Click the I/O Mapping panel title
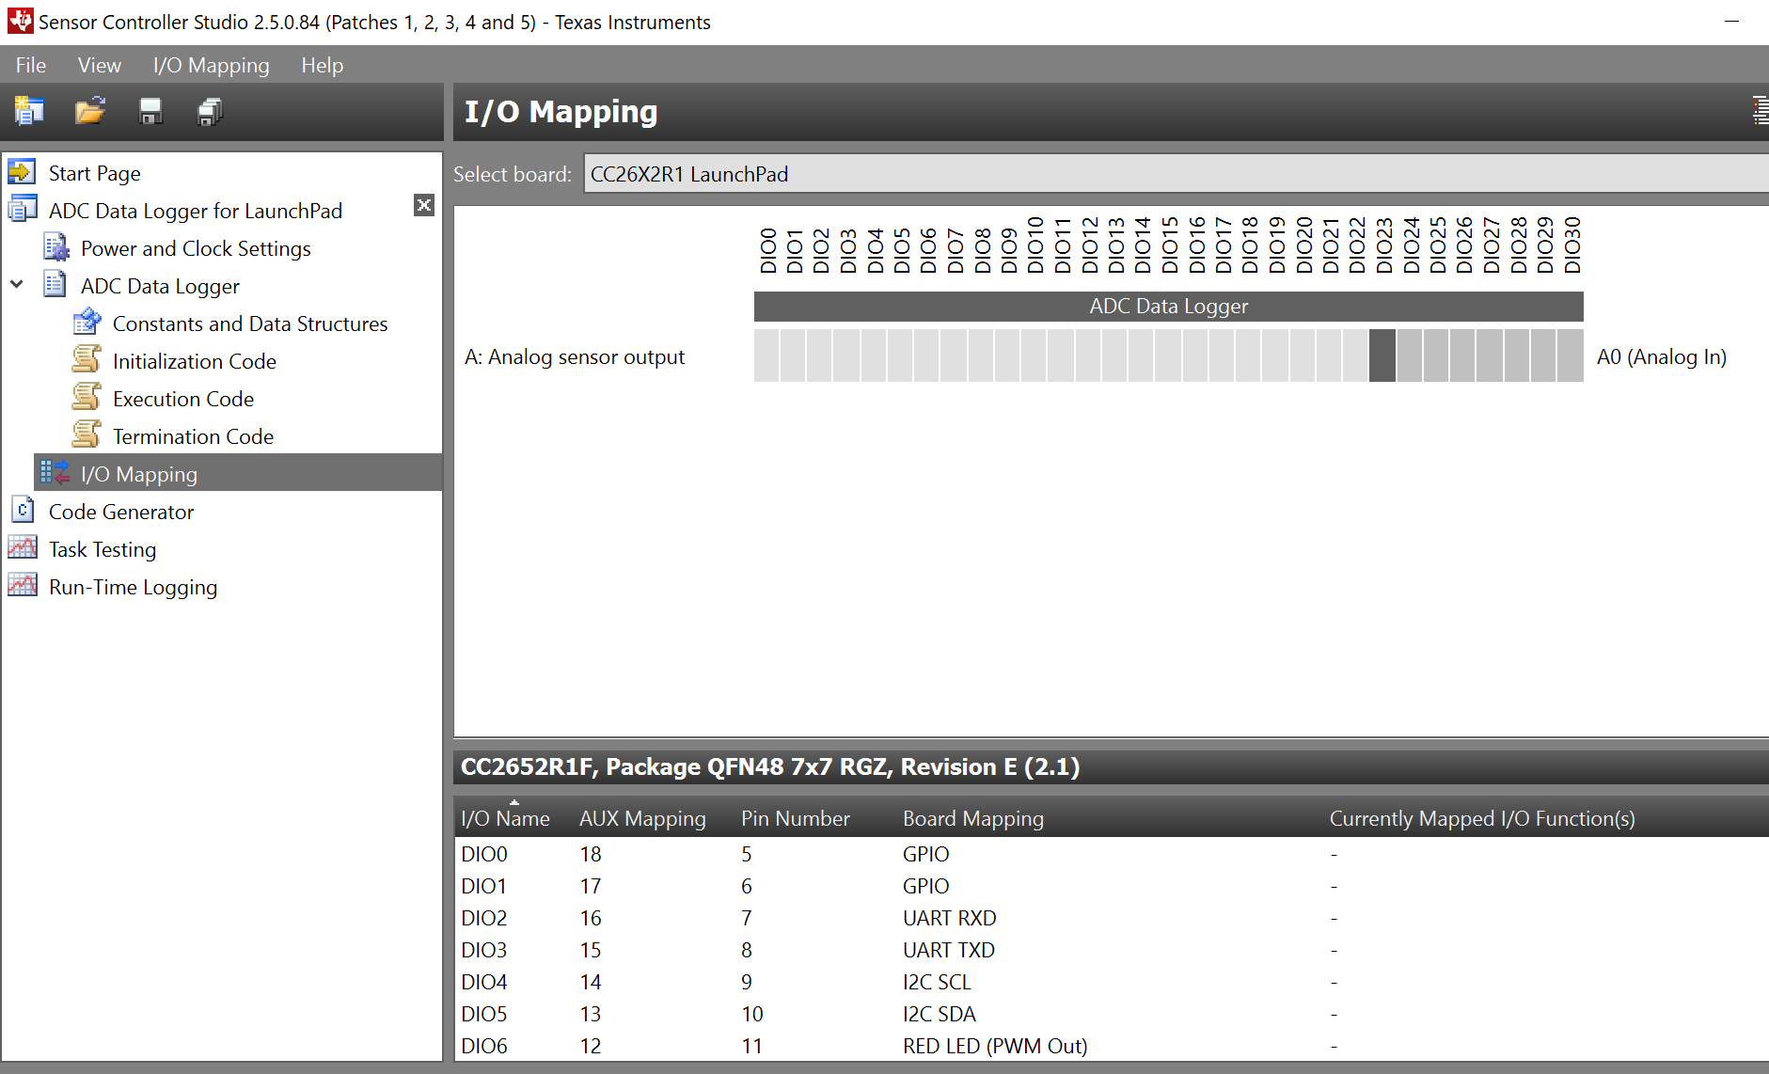 point(561,112)
